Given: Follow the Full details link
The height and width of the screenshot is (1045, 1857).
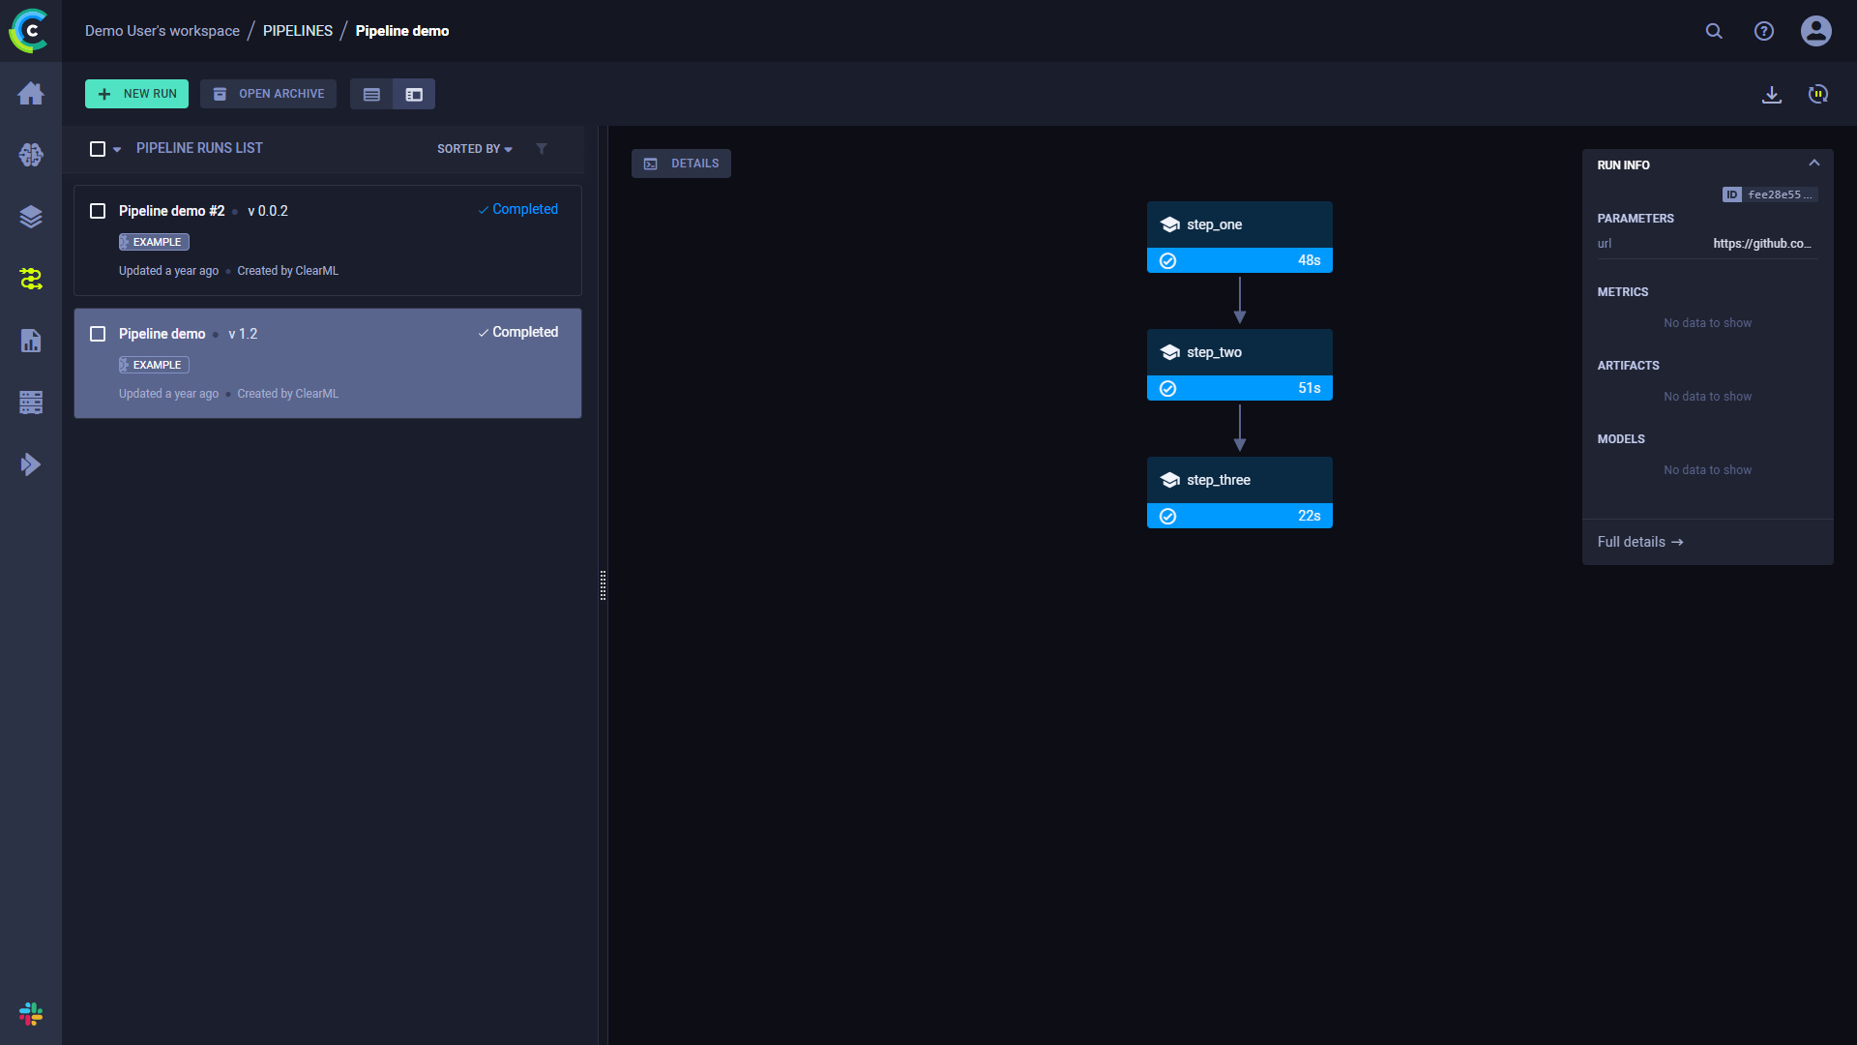Looking at the screenshot, I should 1639,542.
